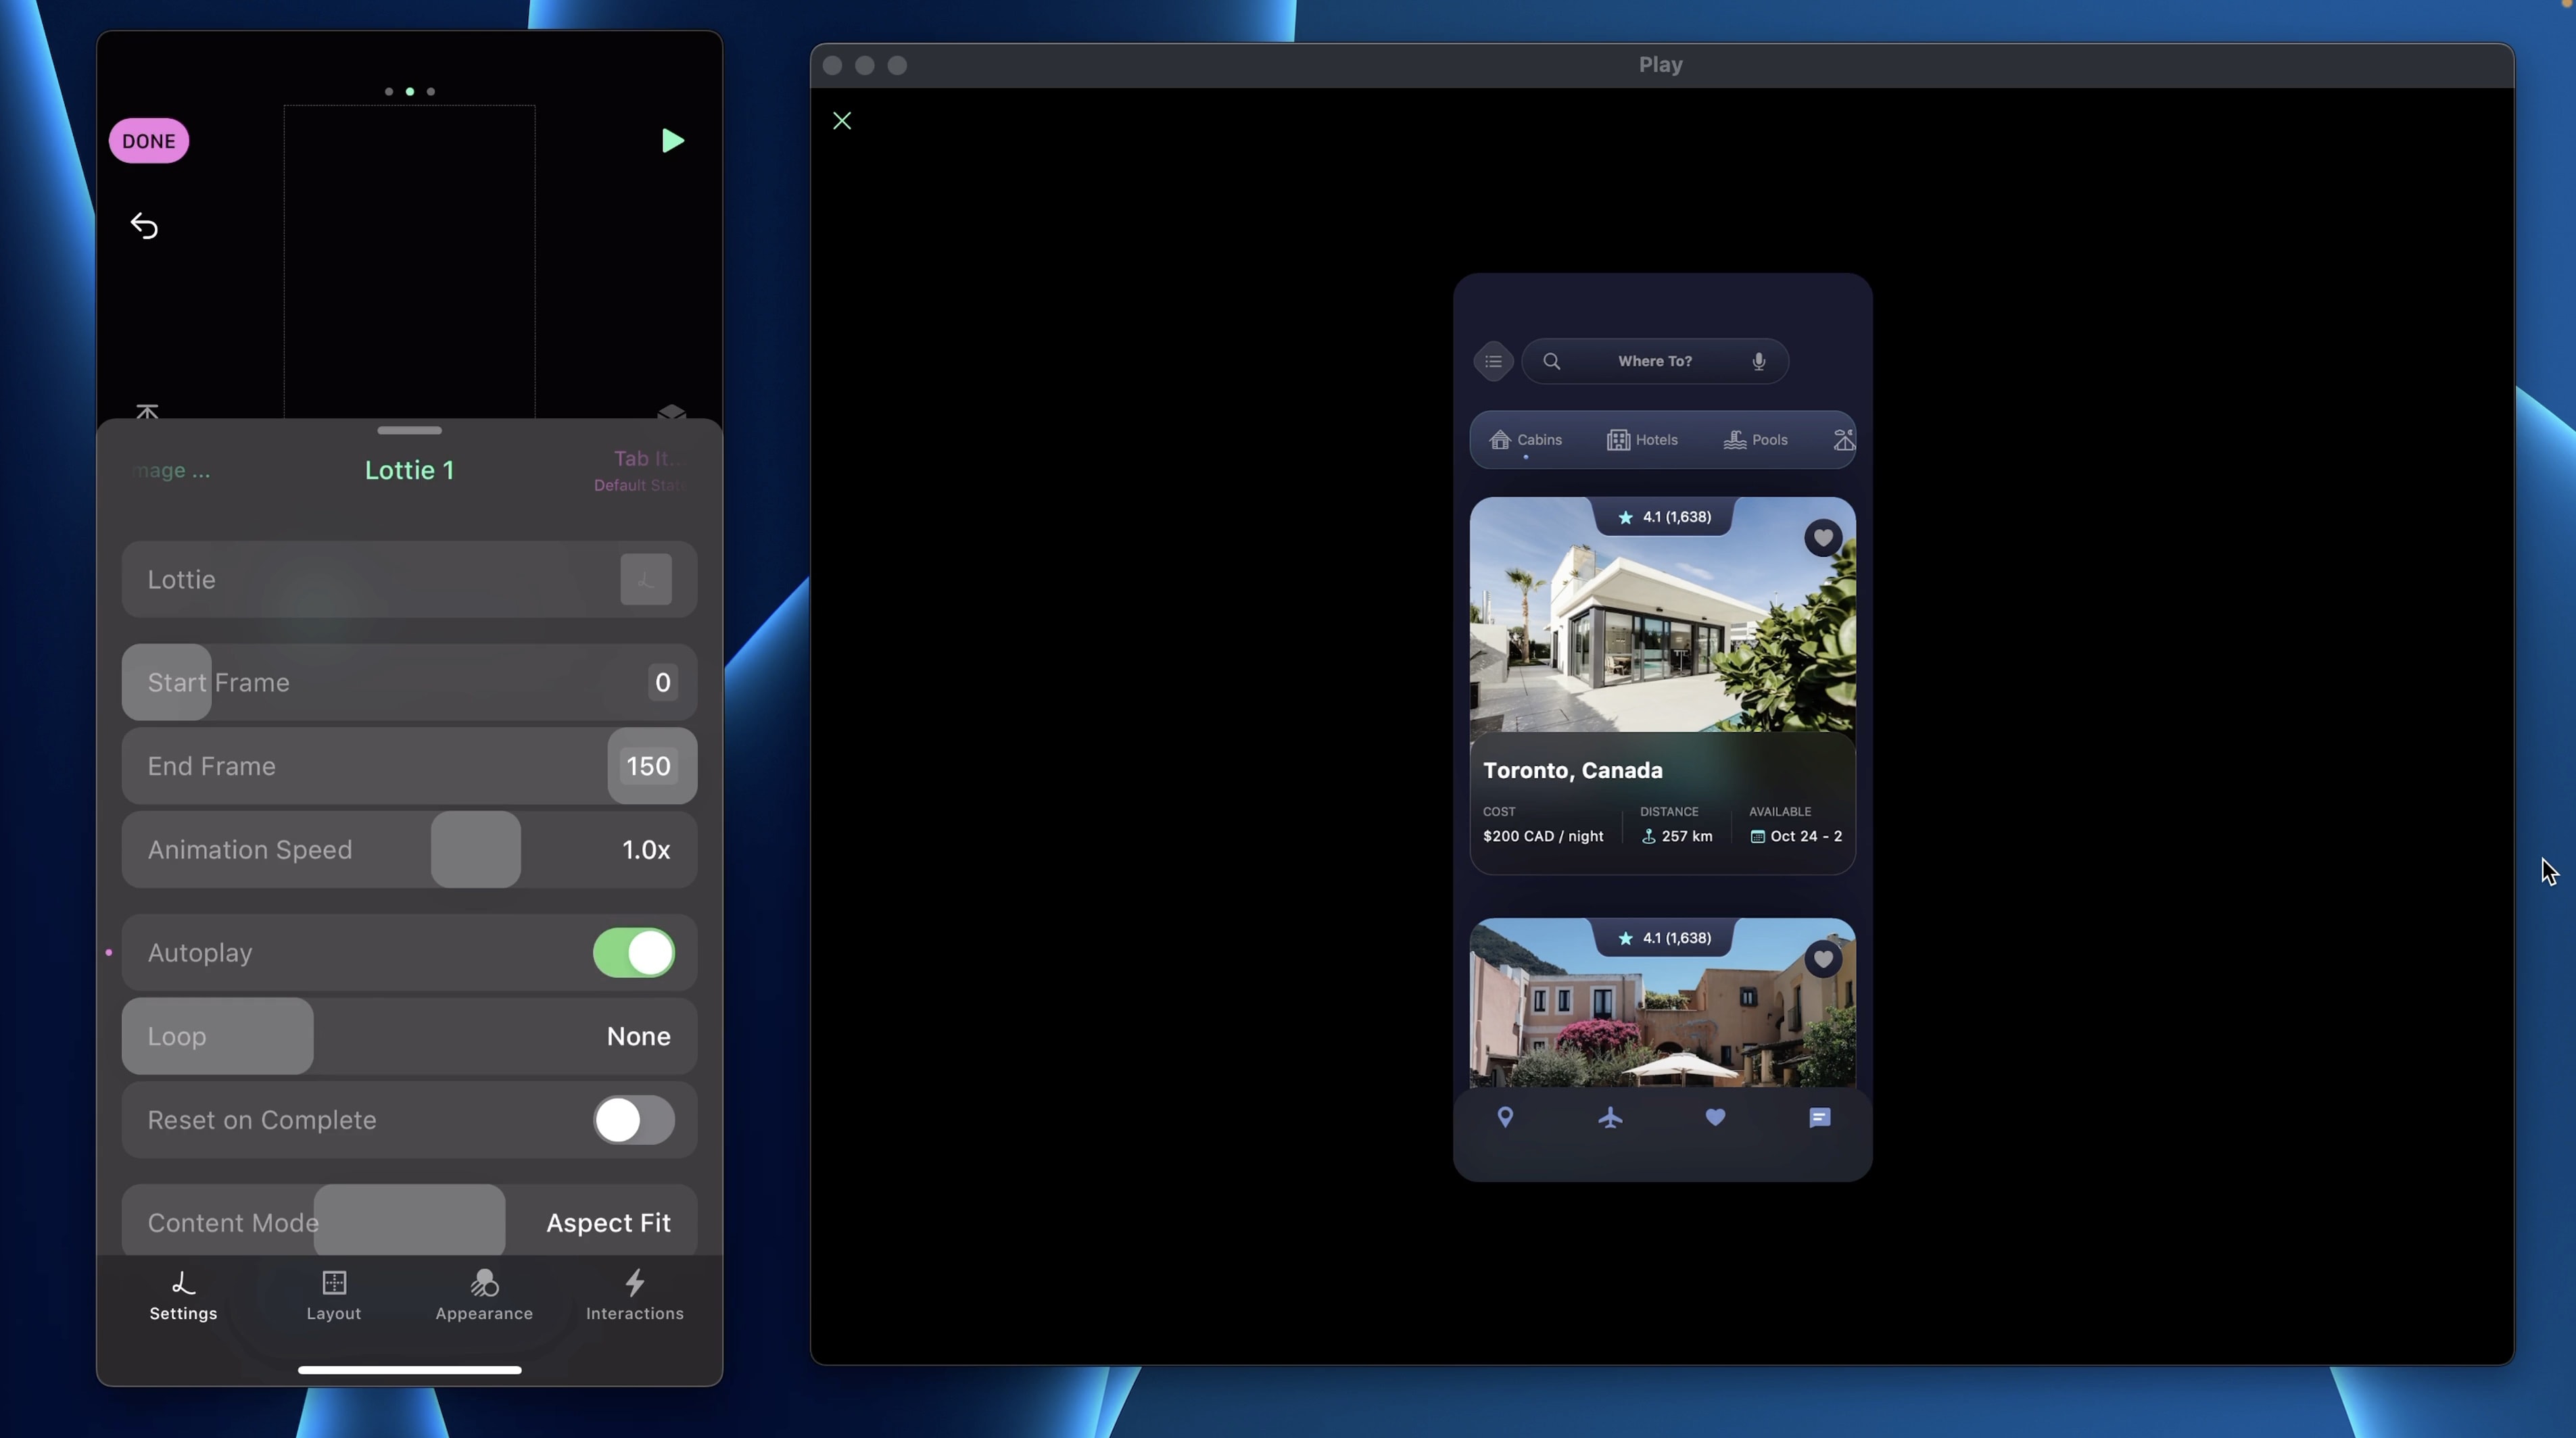Click the End Frame value field
Viewport: 2576px width, 1438px height.
tap(648, 766)
